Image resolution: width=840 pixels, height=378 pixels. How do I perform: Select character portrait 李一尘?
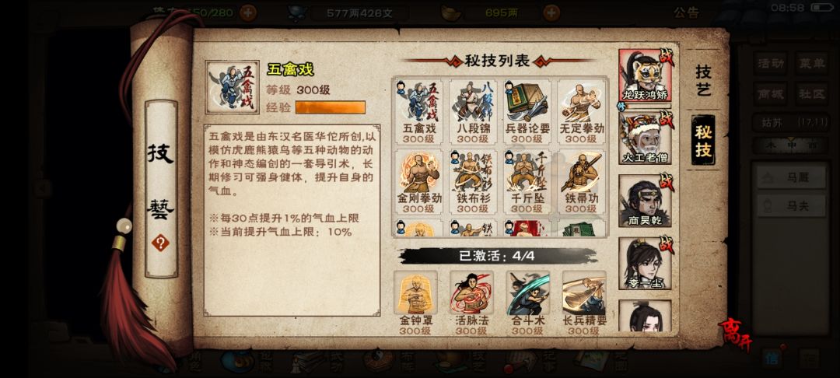pyautogui.click(x=645, y=264)
